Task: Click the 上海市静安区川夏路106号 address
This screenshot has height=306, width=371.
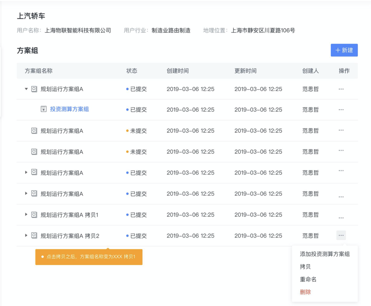Action: click(x=263, y=30)
